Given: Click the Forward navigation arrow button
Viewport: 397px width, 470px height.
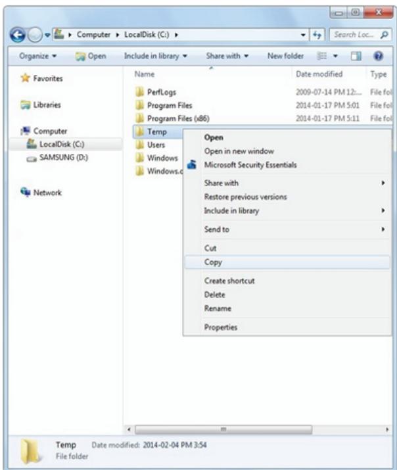Looking at the screenshot, I should tap(35, 35).
